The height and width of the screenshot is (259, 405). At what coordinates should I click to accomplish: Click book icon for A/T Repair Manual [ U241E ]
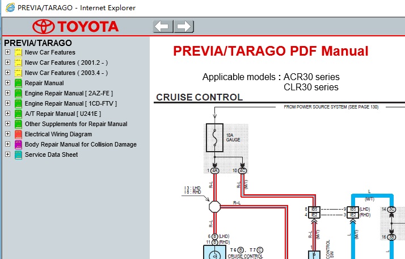point(18,114)
